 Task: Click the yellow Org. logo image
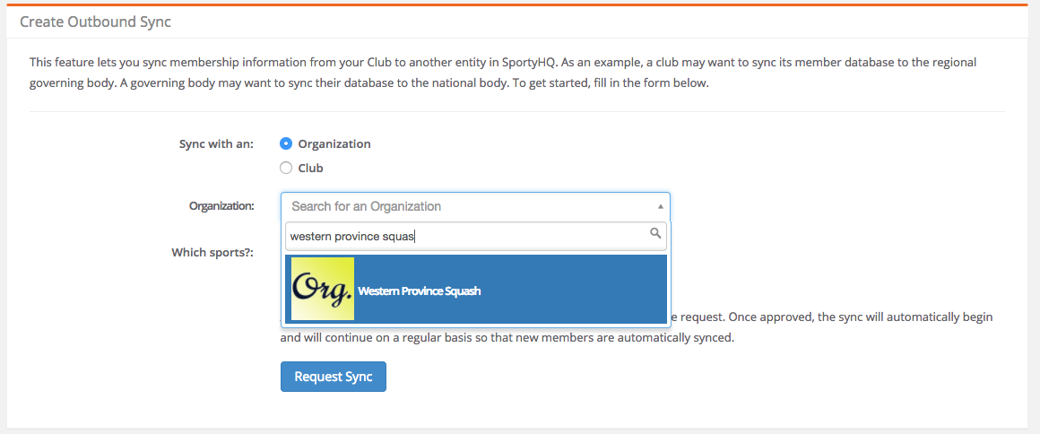323,290
